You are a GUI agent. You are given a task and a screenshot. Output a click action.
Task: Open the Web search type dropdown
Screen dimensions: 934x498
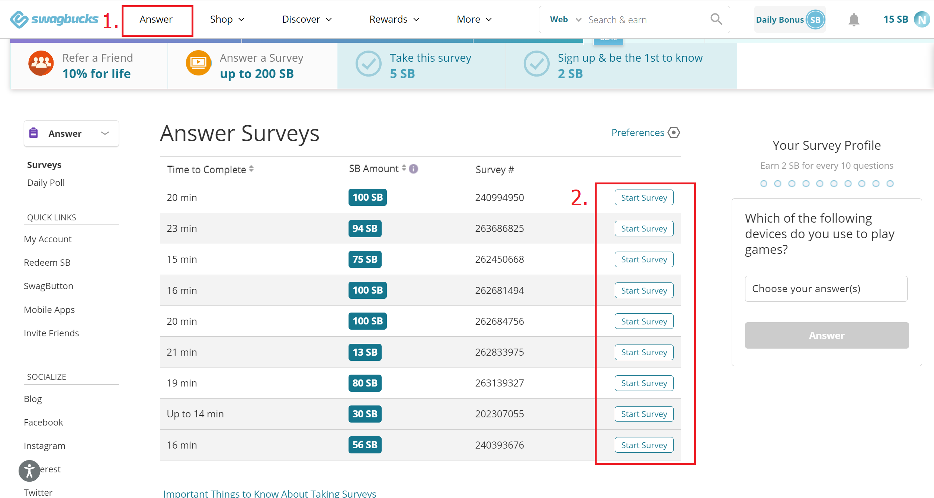[565, 19]
